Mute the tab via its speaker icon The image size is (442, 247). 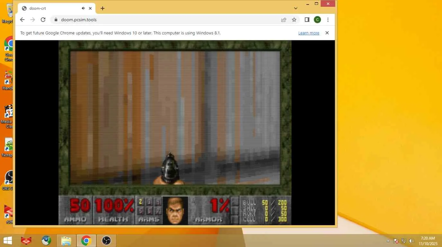[x=84, y=8]
